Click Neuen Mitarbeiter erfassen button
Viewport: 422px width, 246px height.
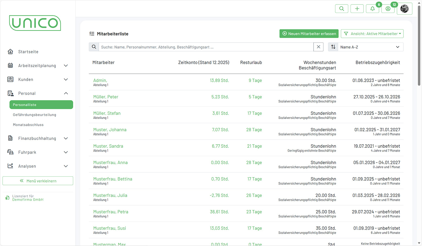[309, 34]
